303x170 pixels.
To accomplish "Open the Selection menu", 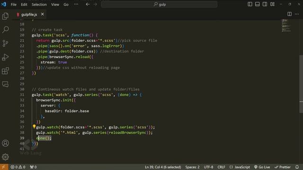I will click(39, 4).
